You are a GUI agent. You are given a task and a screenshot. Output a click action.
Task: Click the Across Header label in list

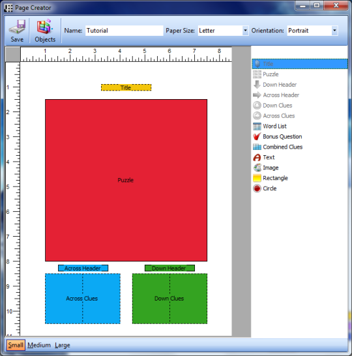pos(281,95)
